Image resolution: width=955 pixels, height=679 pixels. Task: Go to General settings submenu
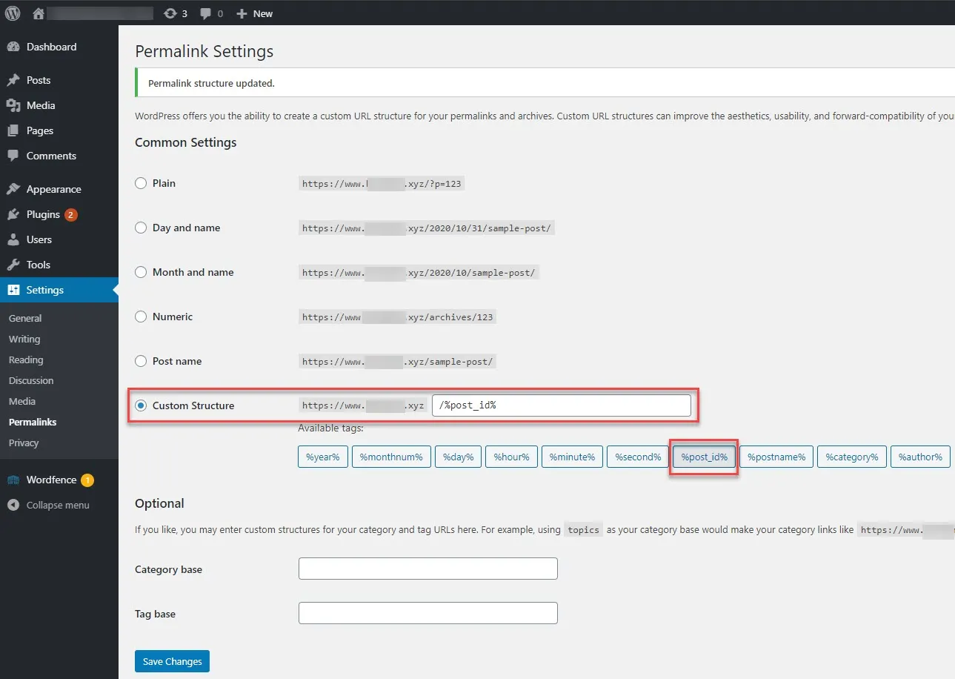[25, 318]
